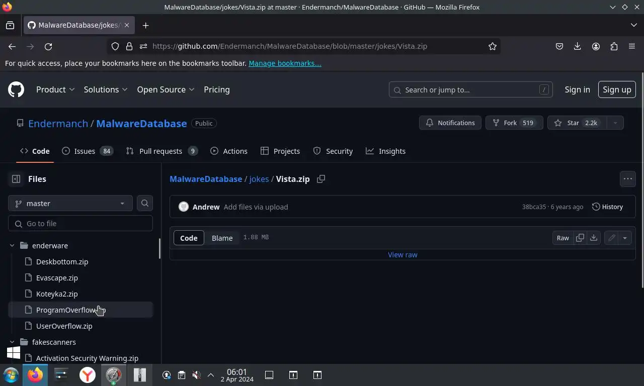
Task: Open the commit History link
Action: (x=607, y=207)
